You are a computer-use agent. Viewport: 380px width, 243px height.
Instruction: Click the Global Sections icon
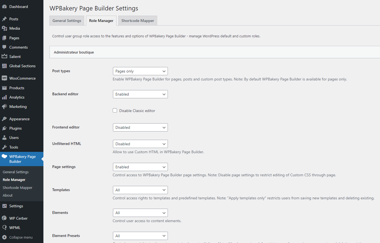coord(4,66)
